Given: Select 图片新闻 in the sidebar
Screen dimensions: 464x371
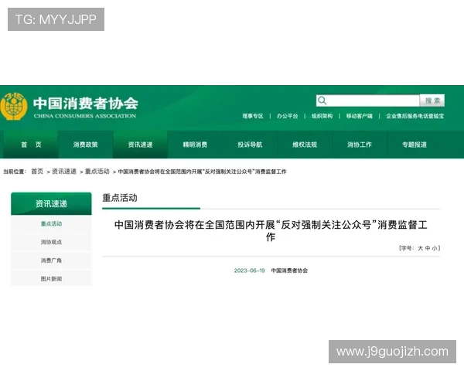Looking at the screenshot, I should click(51, 279).
